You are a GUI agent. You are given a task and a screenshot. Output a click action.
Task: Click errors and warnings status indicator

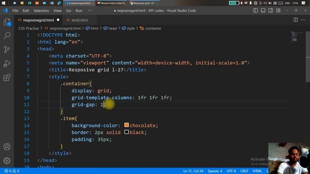point(12,171)
